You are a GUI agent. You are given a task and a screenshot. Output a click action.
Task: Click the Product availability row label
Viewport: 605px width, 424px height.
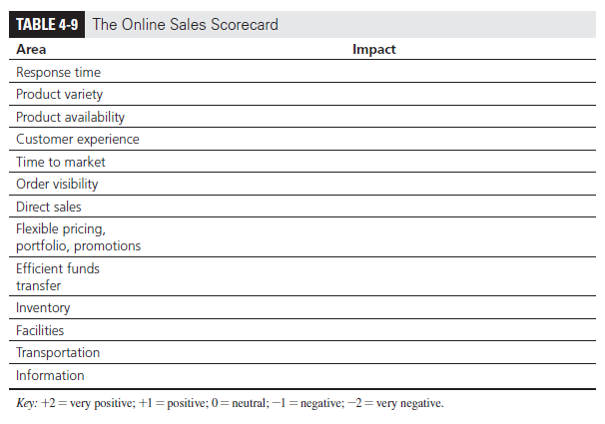pyautogui.click(x=70, y=117)
